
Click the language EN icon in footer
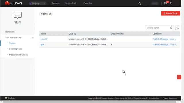(x=6, y=98)
